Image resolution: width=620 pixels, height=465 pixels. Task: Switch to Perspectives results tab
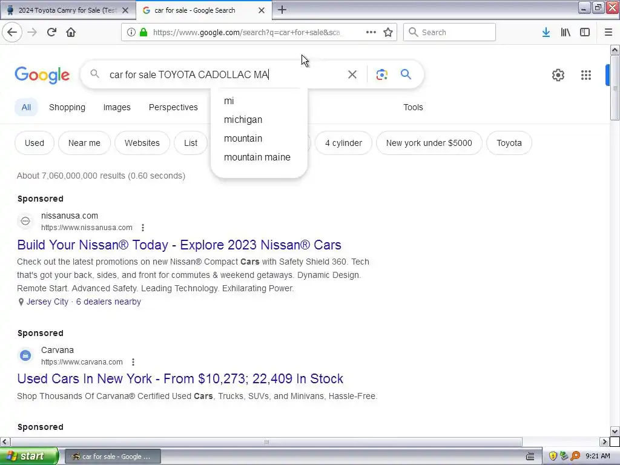(173, 107)
